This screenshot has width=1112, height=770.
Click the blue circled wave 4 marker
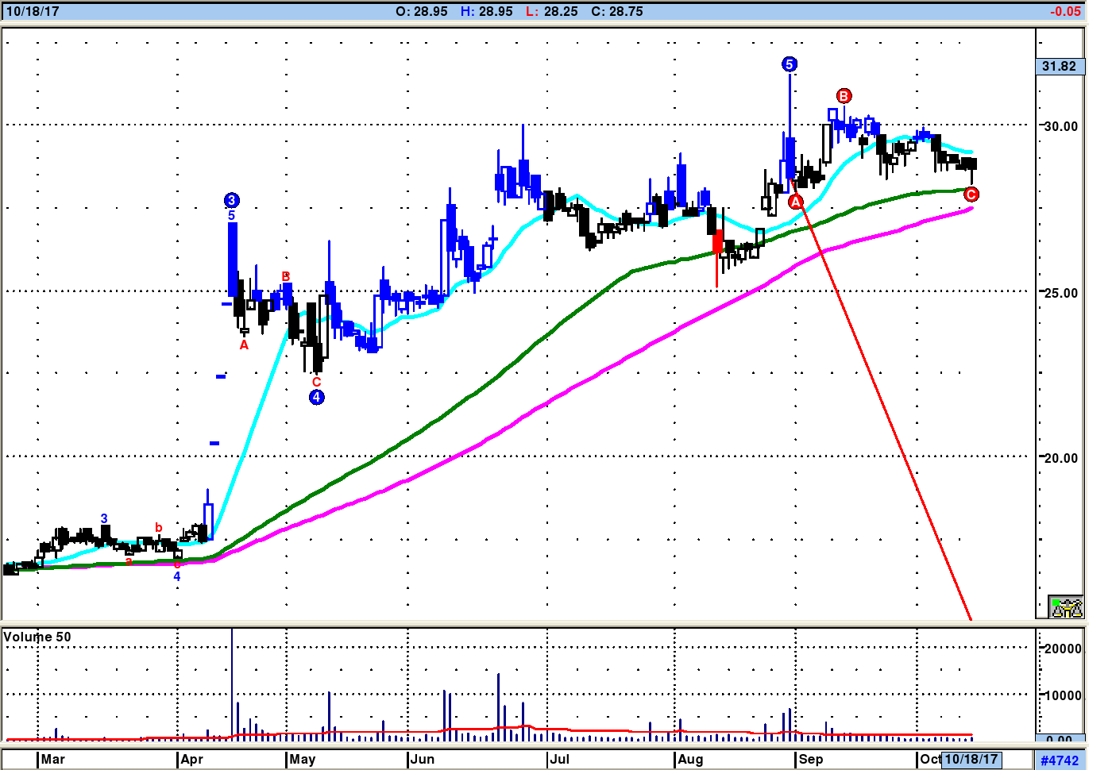pyautogui.click(x=316, y=397)
